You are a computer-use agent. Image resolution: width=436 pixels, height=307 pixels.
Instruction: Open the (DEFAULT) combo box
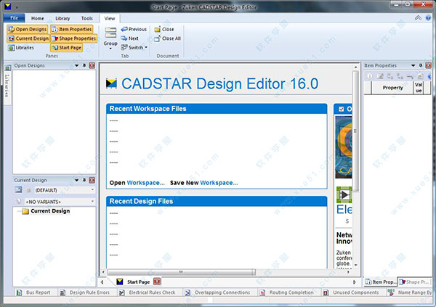point(64,190)
